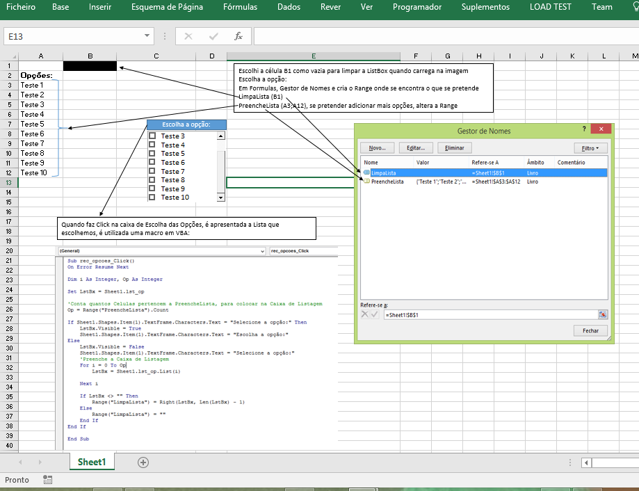Click the red X cancel icon near Refere-se a
The image size is (639, 491).
coord(364,314)
